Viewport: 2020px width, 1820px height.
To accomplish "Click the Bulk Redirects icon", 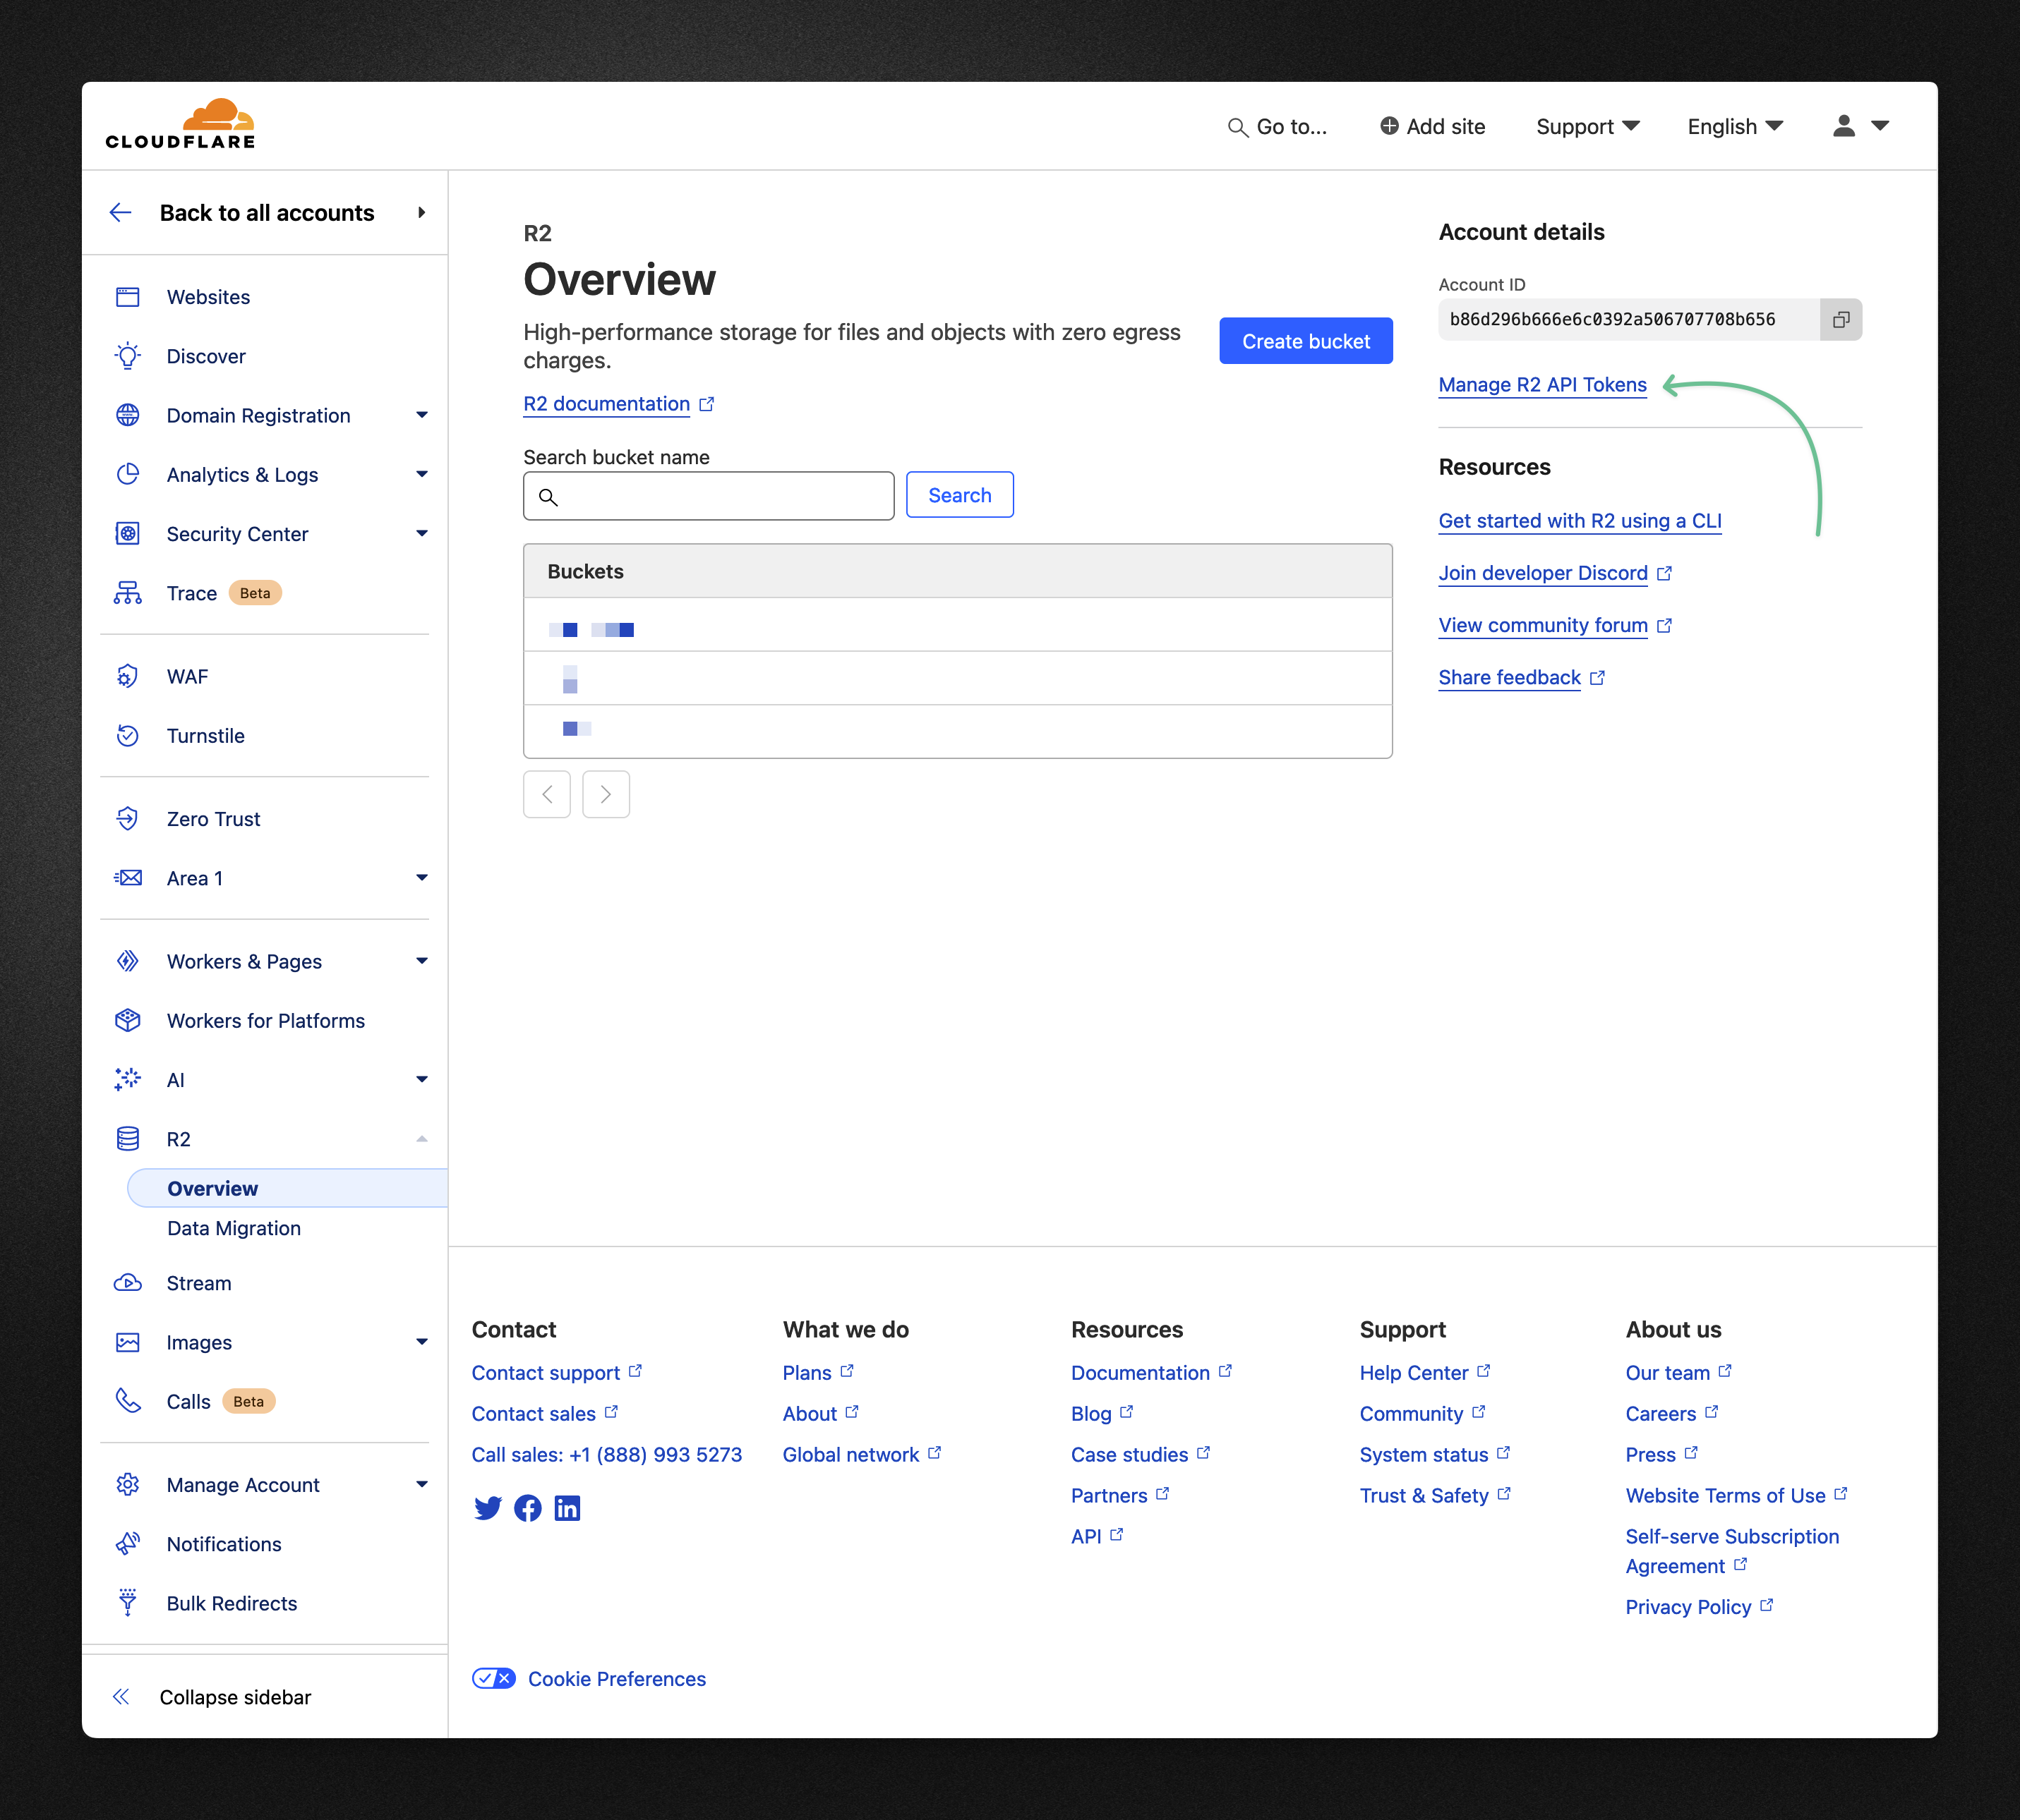I will (x=128, y=1602).
